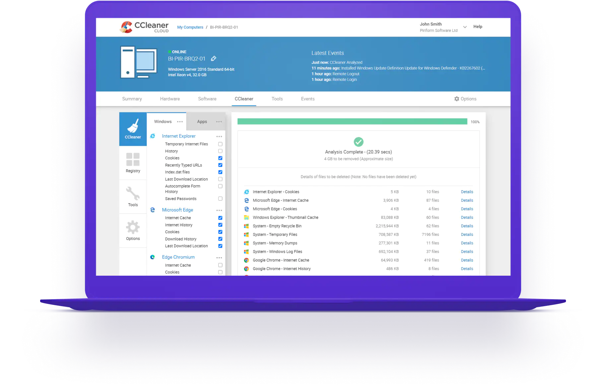Uncheck Microsoft Edge Internet Cache checkbox
The image size is (606, 390).
(220, 218)
